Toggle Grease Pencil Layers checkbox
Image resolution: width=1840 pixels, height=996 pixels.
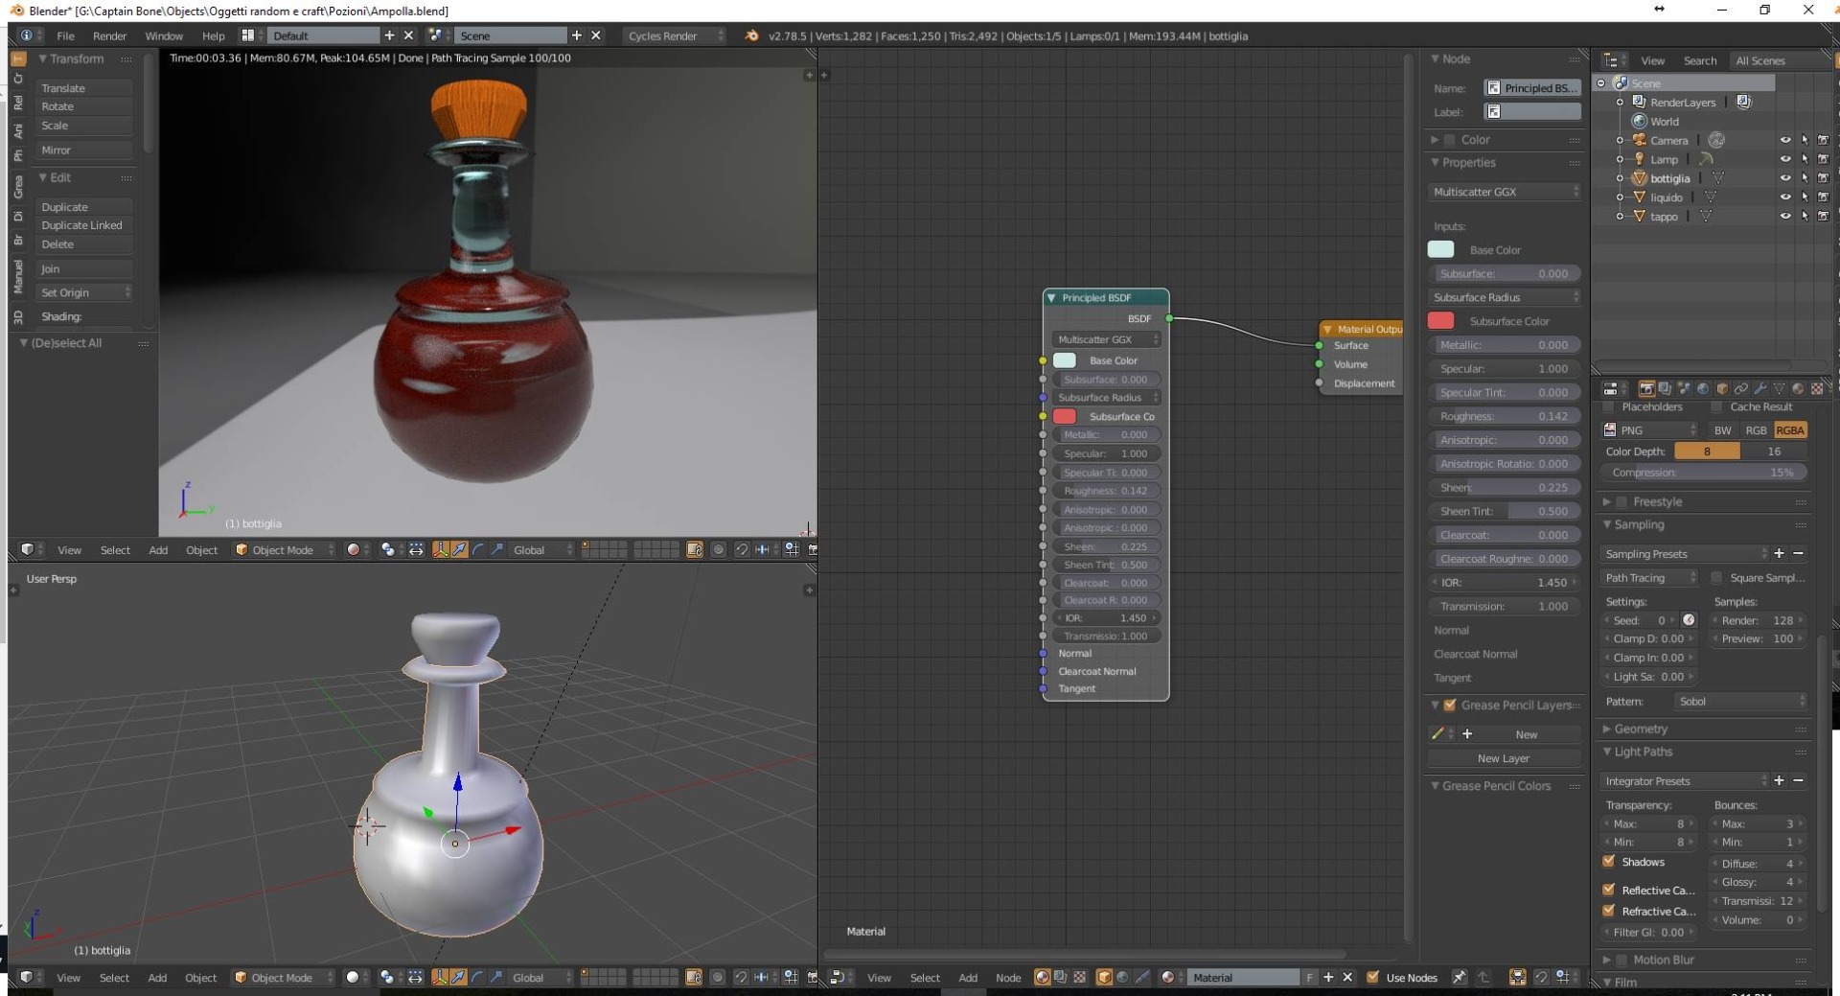click(x=1450, y=705)
